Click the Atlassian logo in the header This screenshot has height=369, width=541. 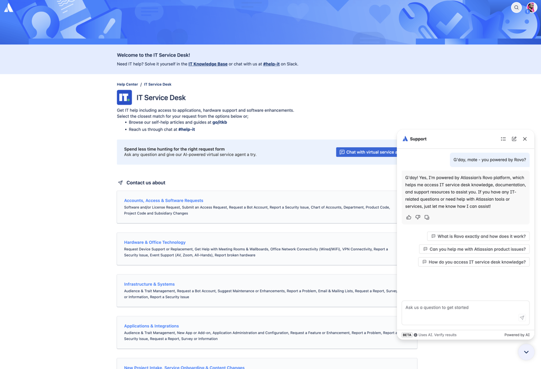click(x=8, y=7)
